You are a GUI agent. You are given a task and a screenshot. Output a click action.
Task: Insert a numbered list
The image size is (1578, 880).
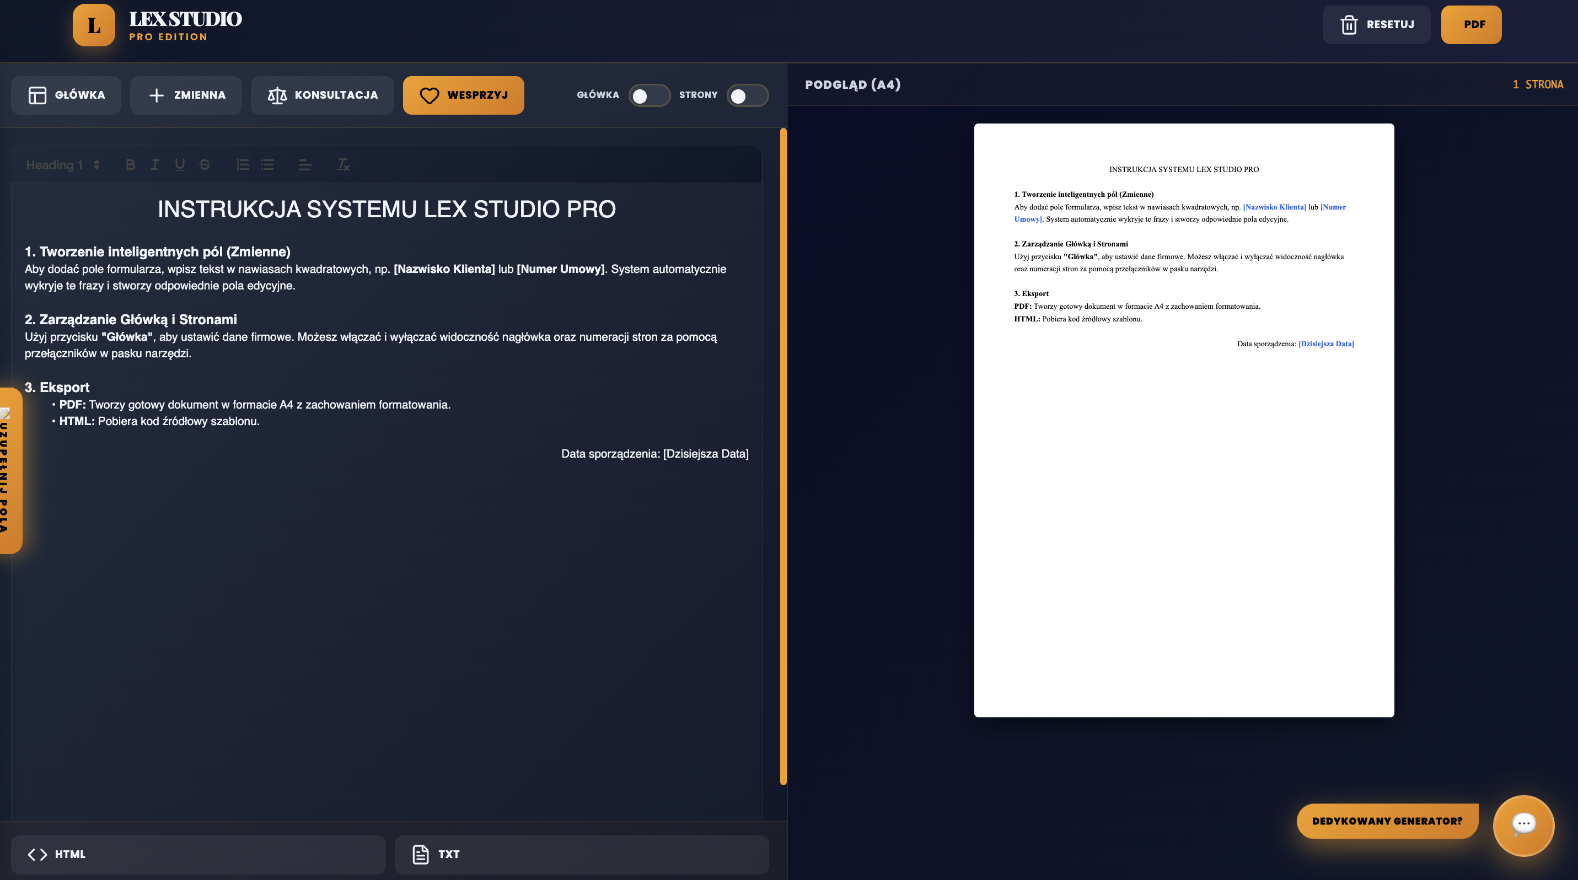pyautogui.click(x=243, y=165)
